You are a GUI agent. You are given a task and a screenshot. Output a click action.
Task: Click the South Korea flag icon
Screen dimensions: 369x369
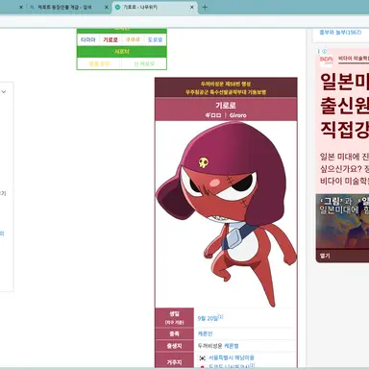pos(203,357)
